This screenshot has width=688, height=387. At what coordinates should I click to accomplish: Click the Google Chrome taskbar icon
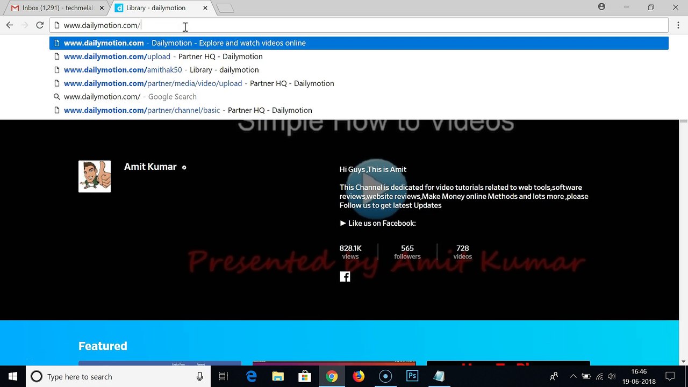pyautogui.click(x=332, y=376)
